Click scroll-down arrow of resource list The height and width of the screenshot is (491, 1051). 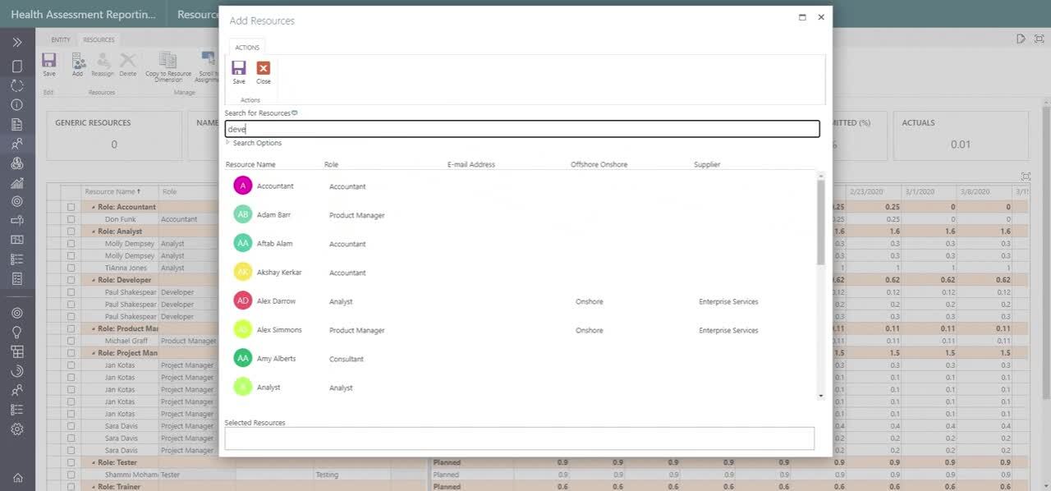click(820, 396)
